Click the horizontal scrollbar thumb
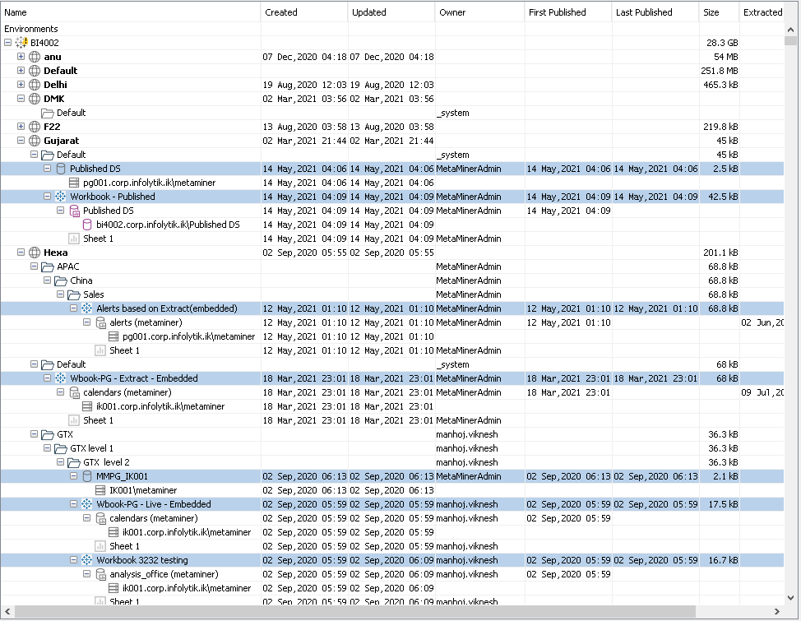 click(355, 611)
